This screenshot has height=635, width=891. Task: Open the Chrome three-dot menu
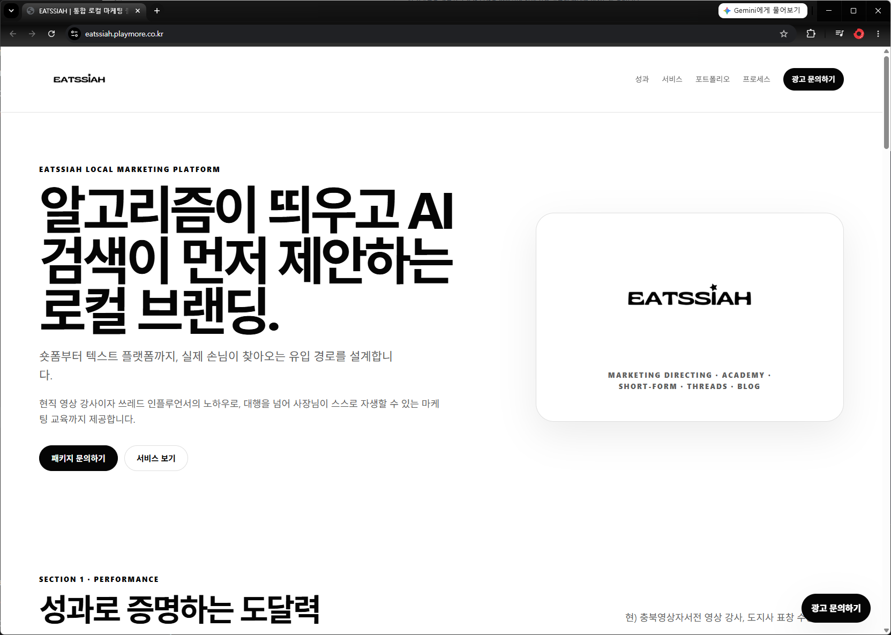pyautogui.click(x=878, y=34)
